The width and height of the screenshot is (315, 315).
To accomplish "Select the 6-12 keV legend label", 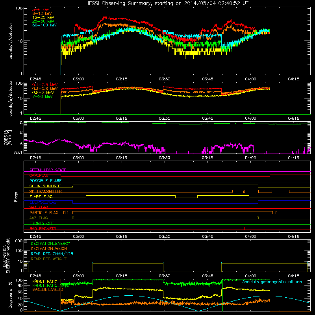I will [42, 13].
